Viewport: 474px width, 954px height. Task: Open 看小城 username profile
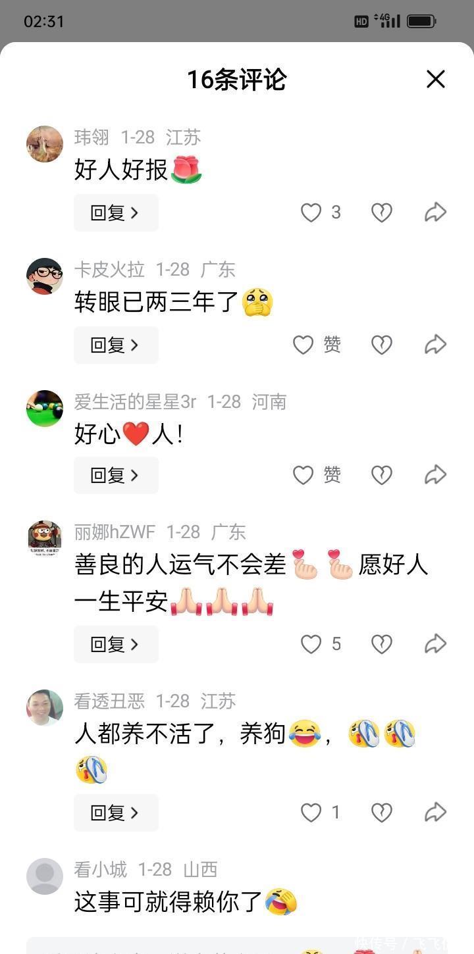pos(101,870)
